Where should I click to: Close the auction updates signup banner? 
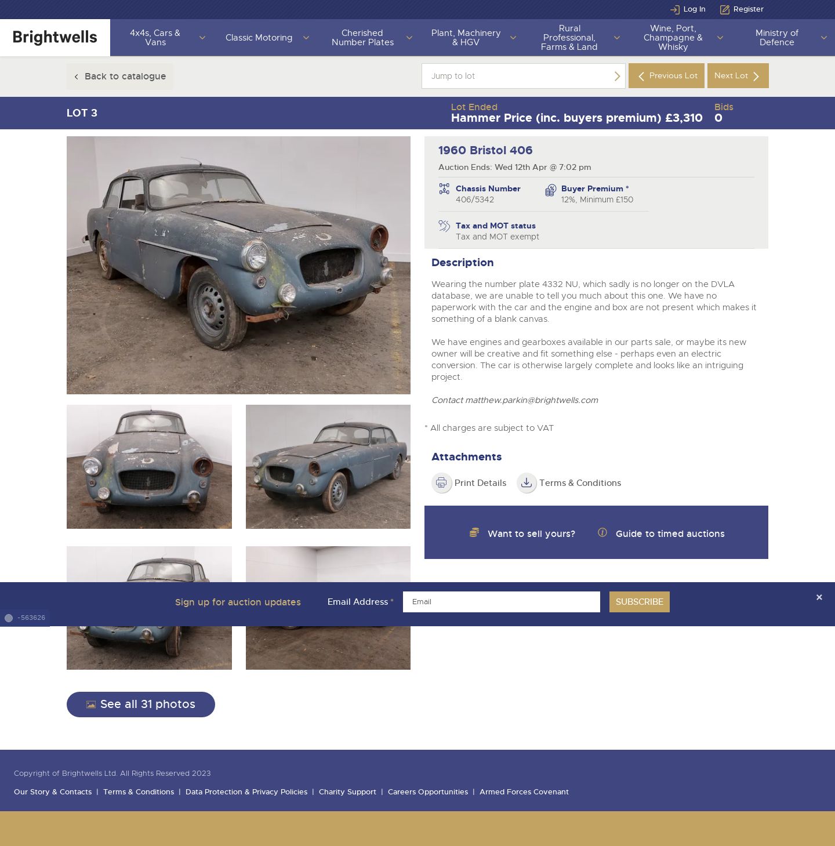(819, 597)
